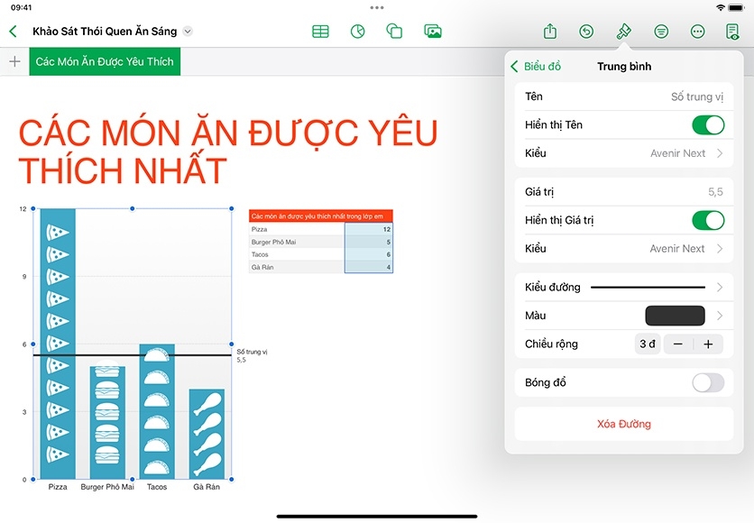Open Kiểu font options under Tên

[685, 153]
